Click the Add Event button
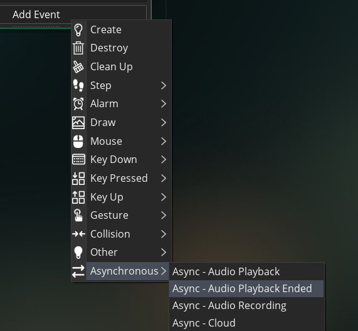 73,14
